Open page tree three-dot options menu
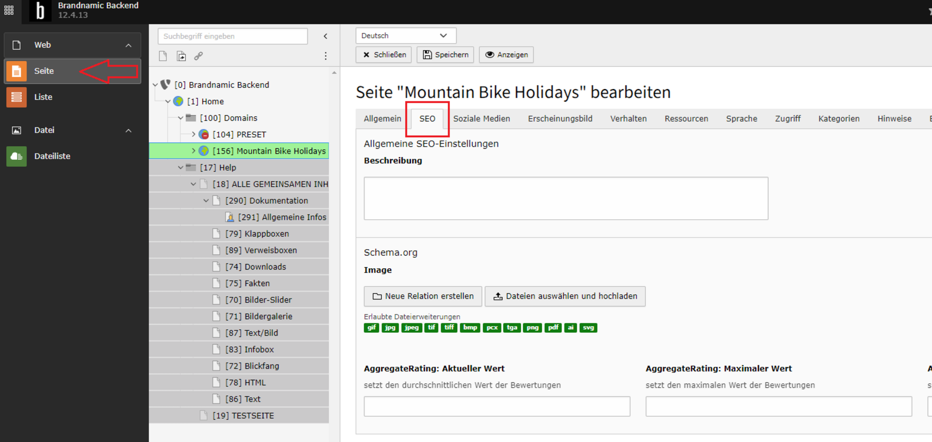Screen dimensions: 932x442 (325, 56)
